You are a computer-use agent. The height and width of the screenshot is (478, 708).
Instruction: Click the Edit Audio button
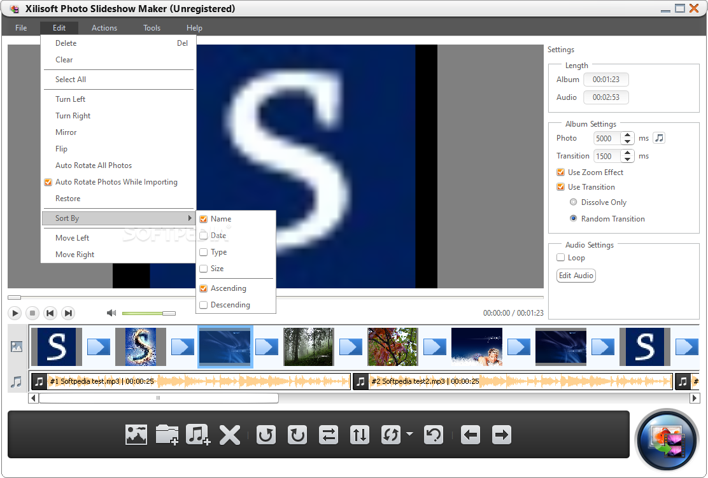pos(576,276)
